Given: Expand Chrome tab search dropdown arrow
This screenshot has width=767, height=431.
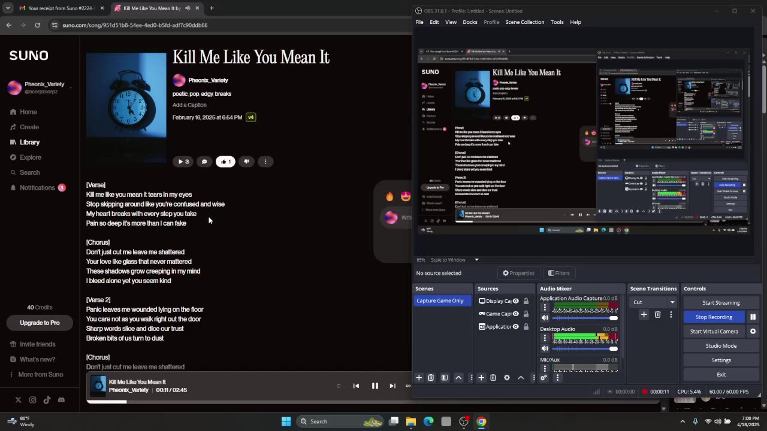Looking at the screenshot, I should (x=8, y=8).
